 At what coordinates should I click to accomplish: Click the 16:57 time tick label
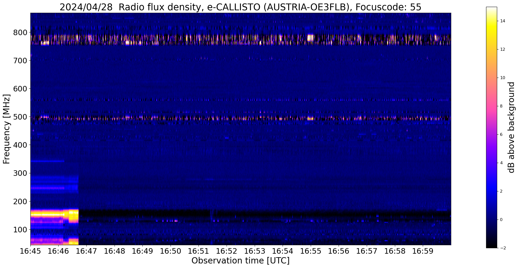point(367,251)
